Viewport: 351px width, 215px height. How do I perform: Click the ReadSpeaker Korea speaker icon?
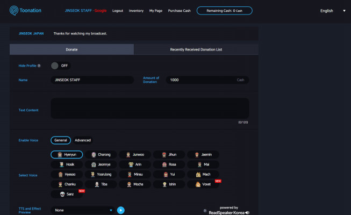[x=247, y=212]
